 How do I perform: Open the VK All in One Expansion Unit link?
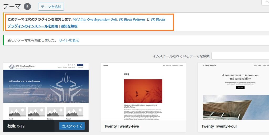[95, 19]
